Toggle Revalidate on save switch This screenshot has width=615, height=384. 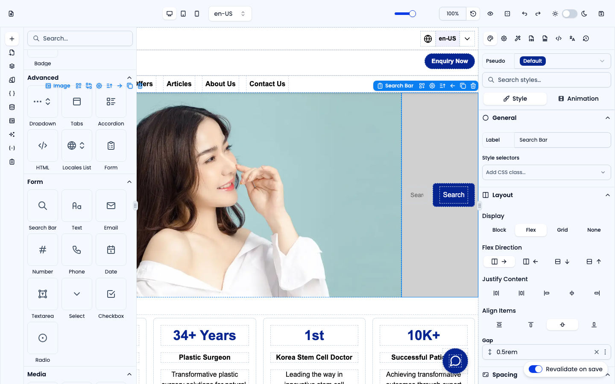[536, 369]
